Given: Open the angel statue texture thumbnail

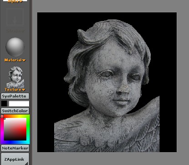Looking at the screenshot, I should click(15, 77).
